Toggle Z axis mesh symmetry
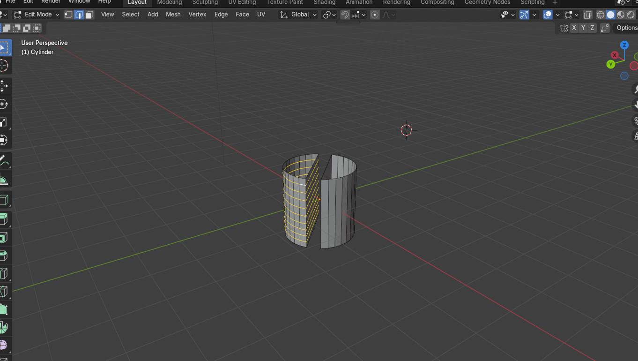 point(593,28)
